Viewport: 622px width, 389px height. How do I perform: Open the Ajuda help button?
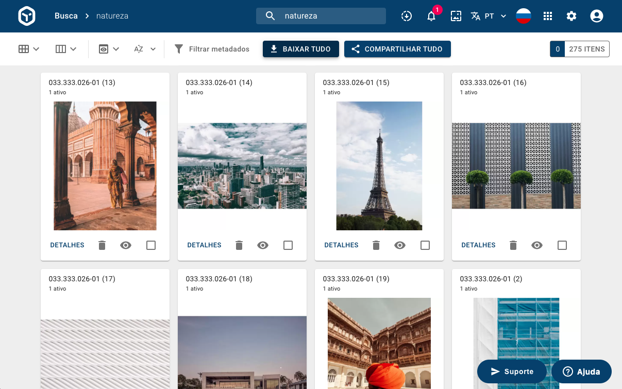581,371
